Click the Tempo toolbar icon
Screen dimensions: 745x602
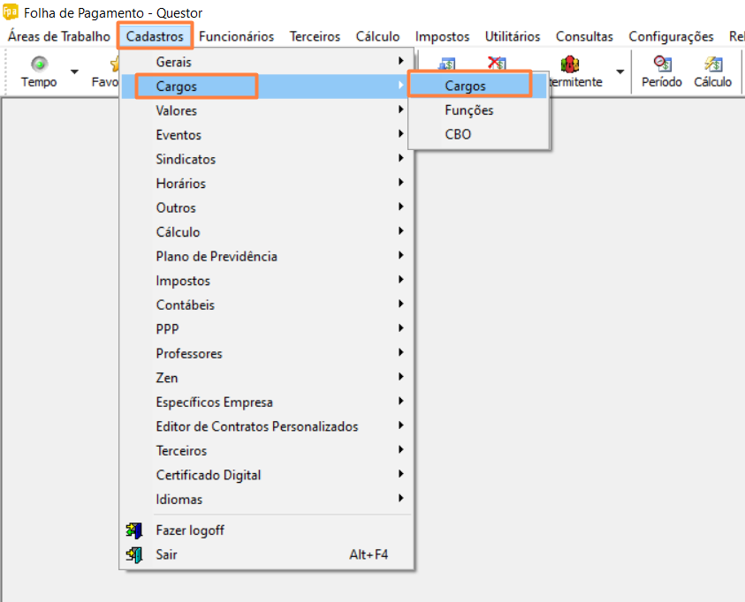click(x=39, y=64)
